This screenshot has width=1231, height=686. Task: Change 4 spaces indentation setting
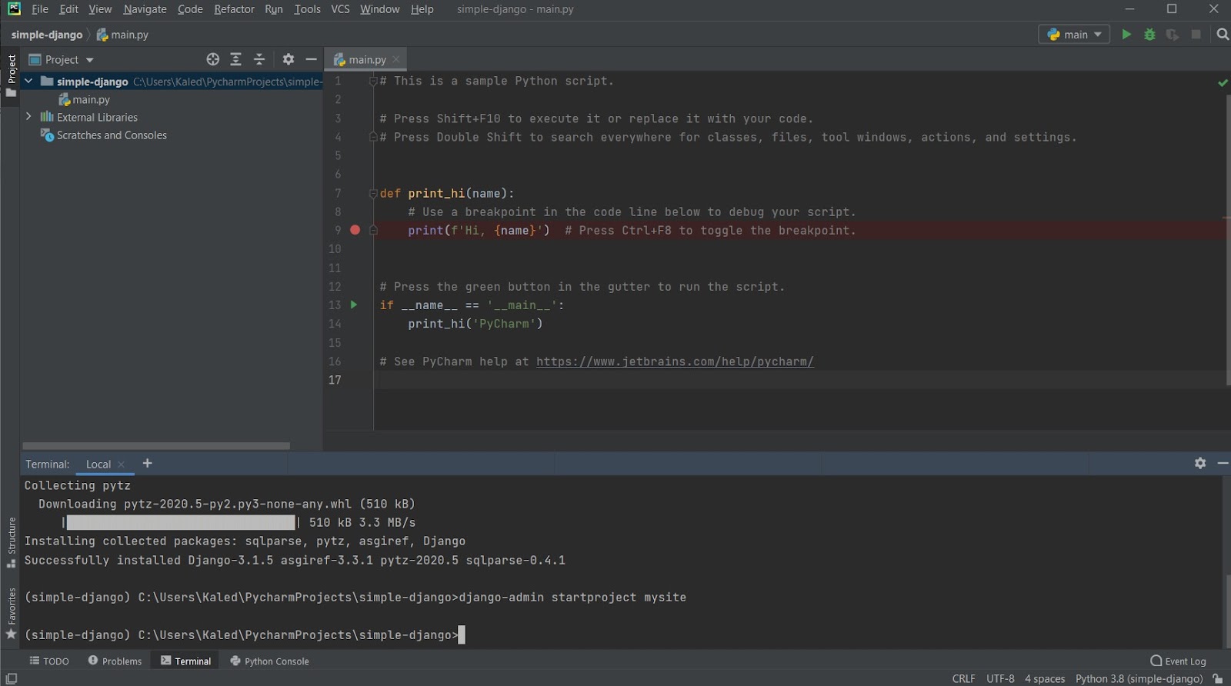pos(1045,678)
